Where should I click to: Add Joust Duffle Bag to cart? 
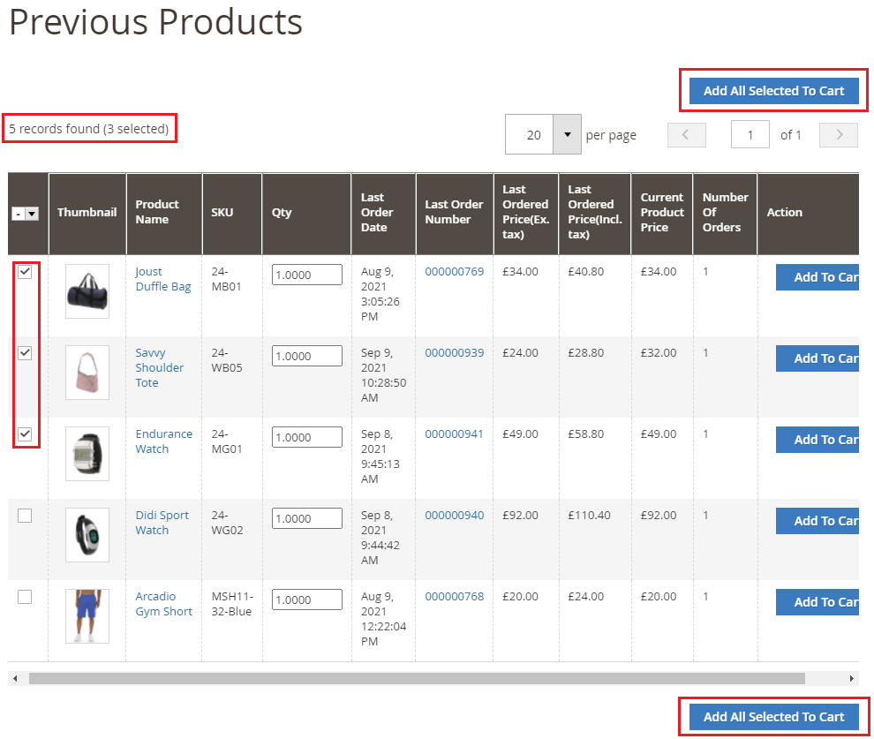click(823, 276)
